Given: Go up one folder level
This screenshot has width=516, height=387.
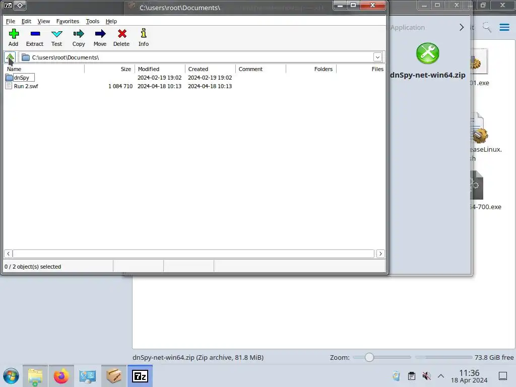Looking at the screenshot, I should [x=10, y=57].
